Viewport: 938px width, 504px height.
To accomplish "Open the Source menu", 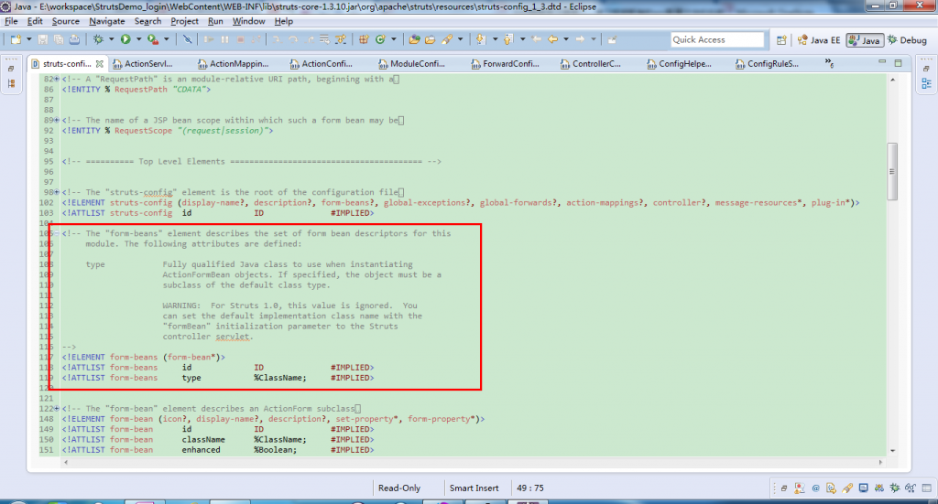I will click(65, 21).
